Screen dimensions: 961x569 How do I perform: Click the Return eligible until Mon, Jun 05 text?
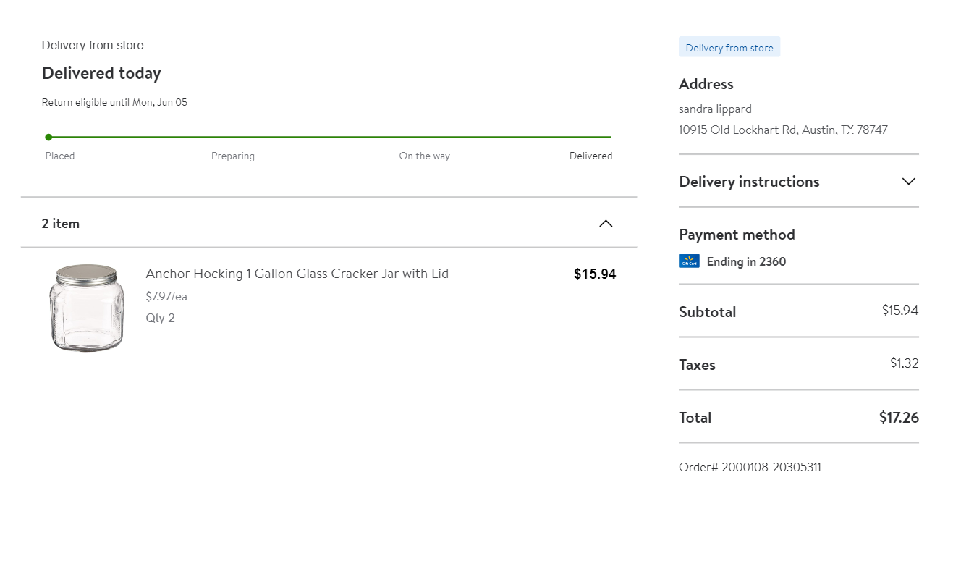(x=114, y=102)
